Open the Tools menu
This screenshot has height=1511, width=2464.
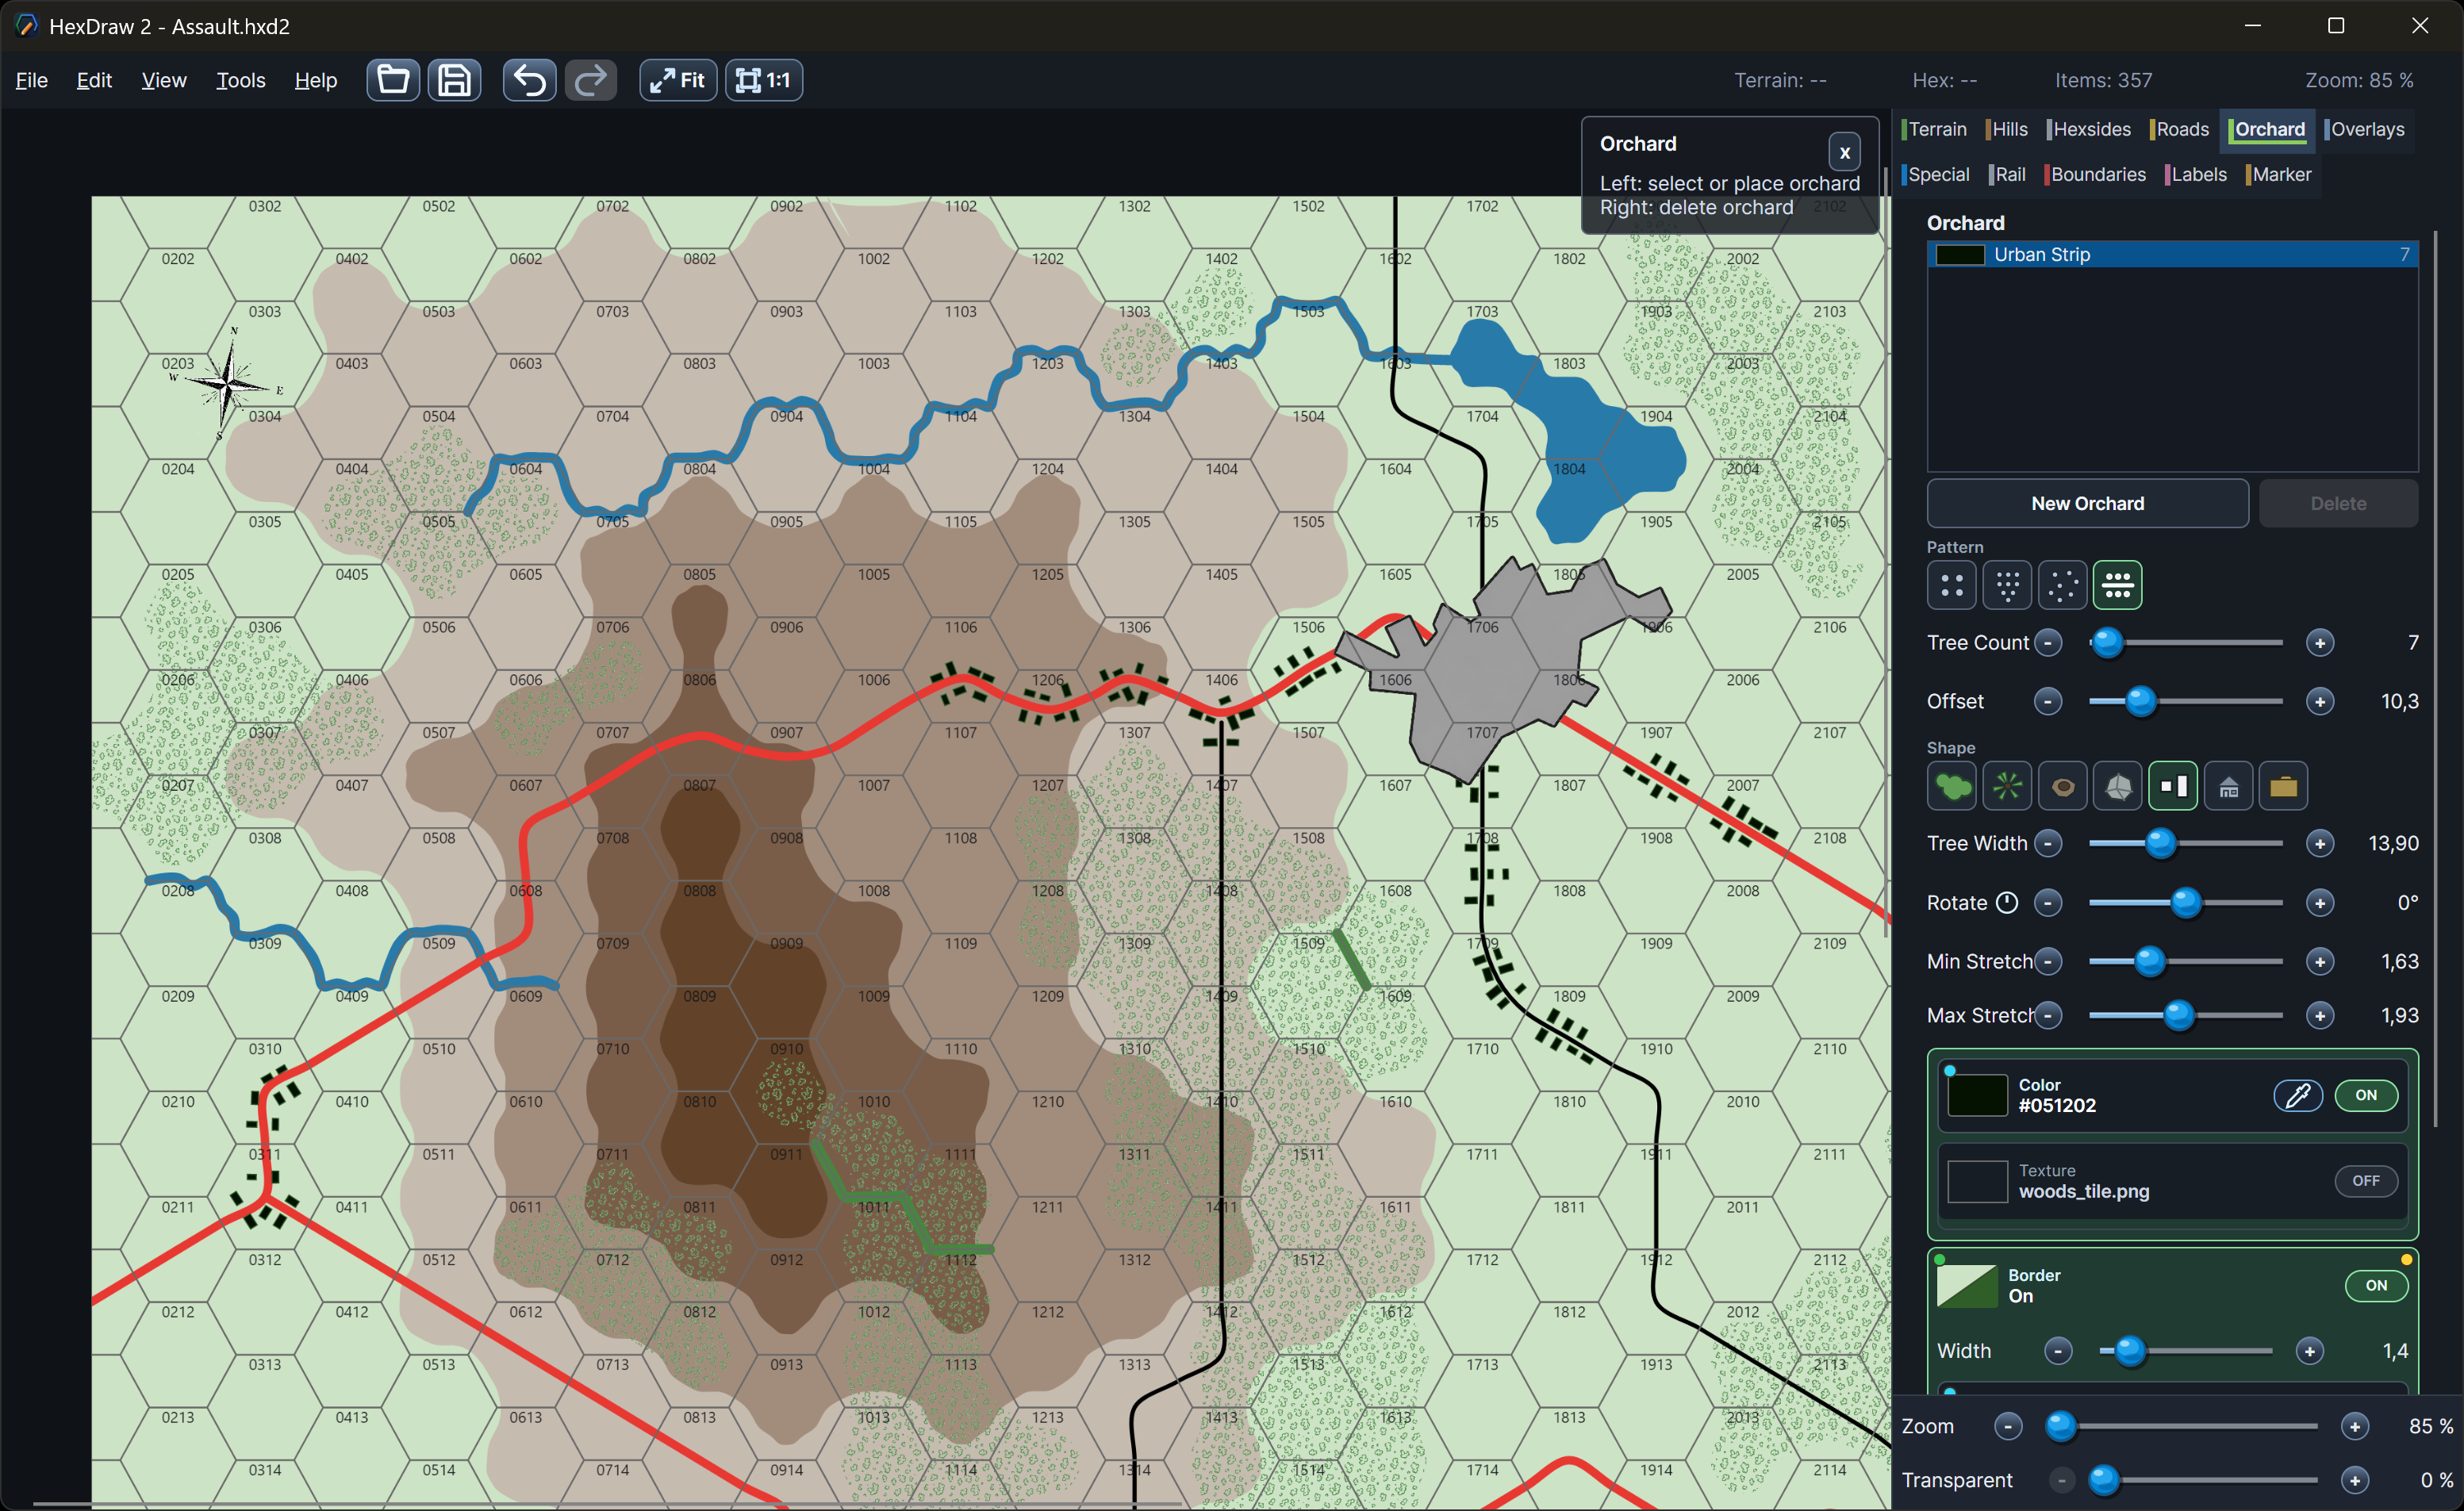tap(240, 80)
